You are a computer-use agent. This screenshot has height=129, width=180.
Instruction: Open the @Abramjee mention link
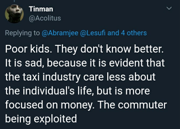point(60,33)
